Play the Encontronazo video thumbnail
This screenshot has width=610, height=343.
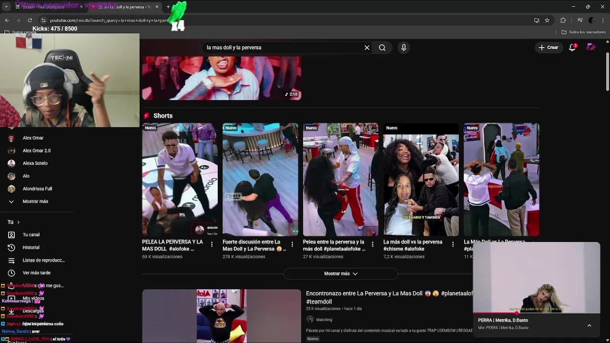pyautogui.click(x=222, y=316)
